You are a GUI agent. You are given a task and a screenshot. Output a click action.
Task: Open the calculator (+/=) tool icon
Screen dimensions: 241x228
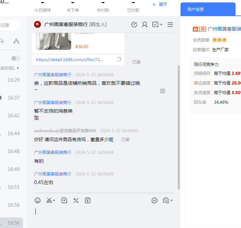pyautogui.click(x=76, y=200)
